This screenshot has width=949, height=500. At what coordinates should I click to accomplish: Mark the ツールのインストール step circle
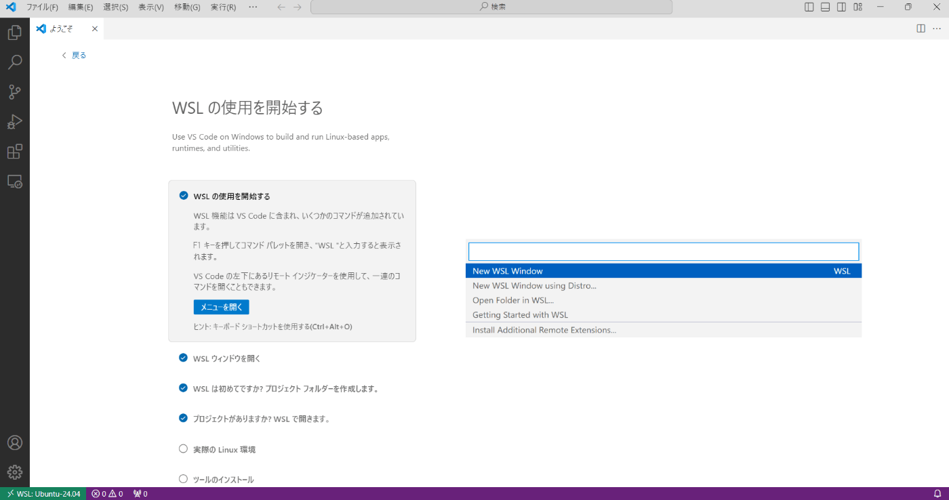183,479
